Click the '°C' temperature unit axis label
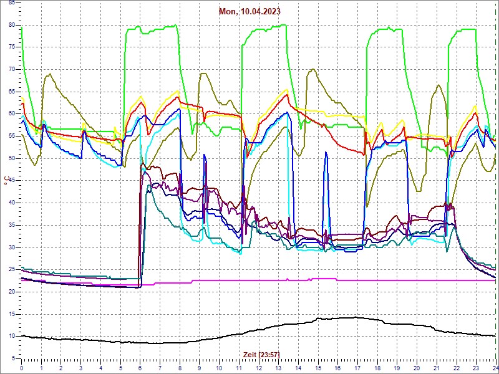499x374 pixels. pyautogui.click(x=6, y=181)
